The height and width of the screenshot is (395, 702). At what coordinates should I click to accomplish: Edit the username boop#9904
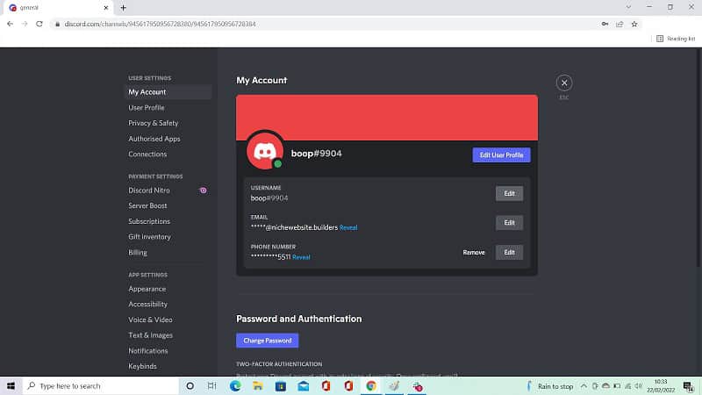(509, 193)
